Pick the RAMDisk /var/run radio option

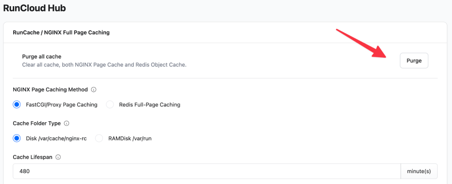point(99,138)
